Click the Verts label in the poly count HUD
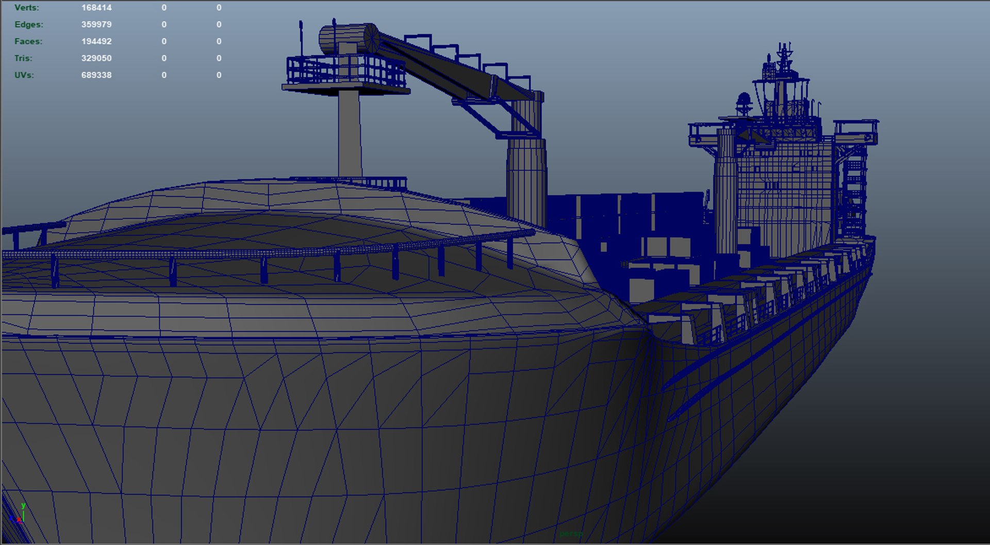The height and width of the screenshot is (545, 990). coord(26,8)
